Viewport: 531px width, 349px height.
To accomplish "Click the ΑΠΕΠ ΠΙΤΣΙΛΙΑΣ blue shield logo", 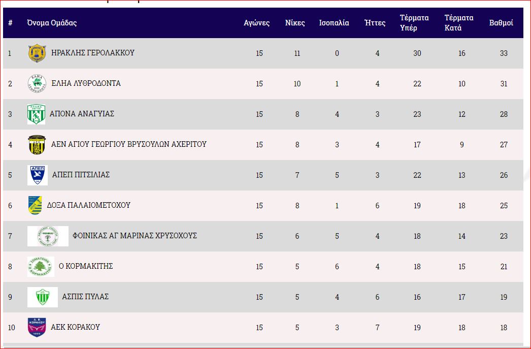I will [x=37, y=175].
